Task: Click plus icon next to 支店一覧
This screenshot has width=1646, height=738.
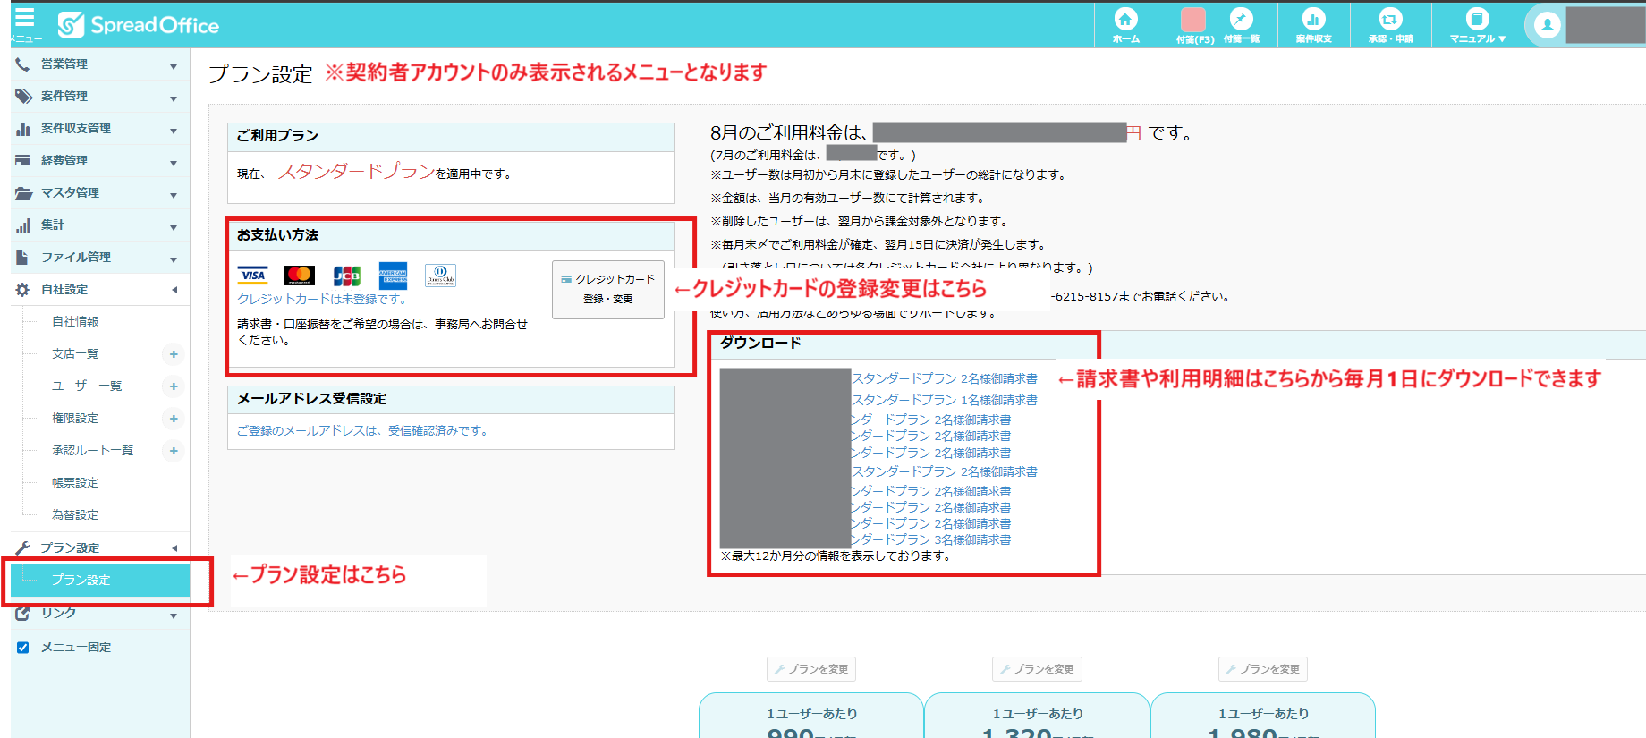Action: click(x=174, y=354)
